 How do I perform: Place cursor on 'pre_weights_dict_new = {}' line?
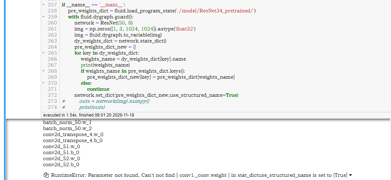coord(105,47)
